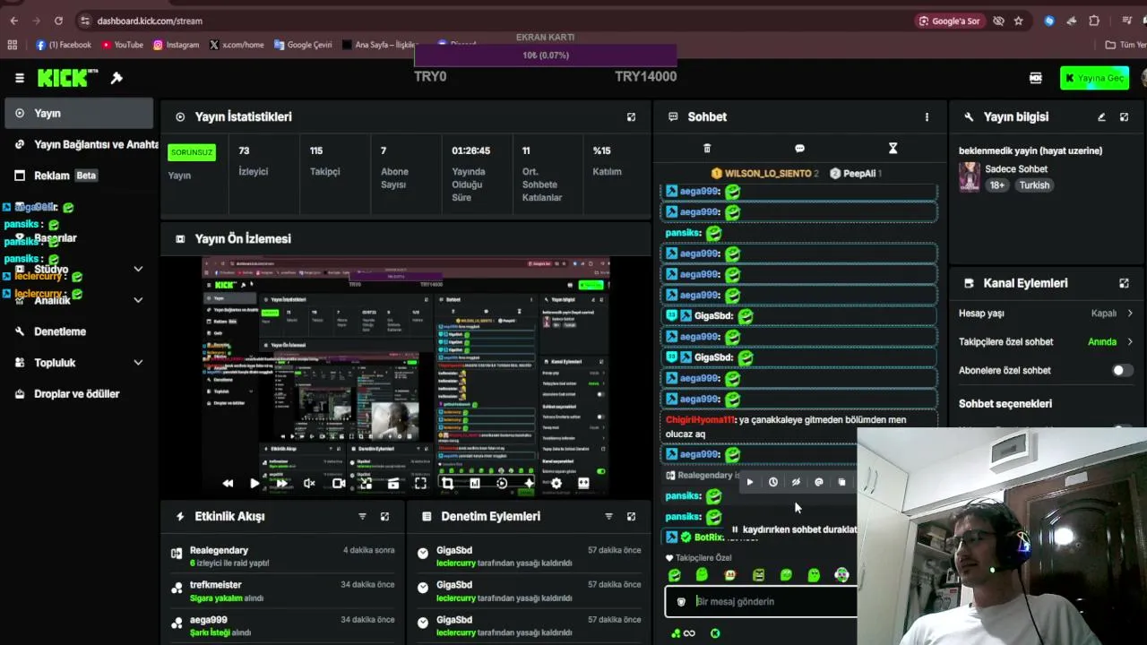Image resolution: width=1147 pixels, height=645 pixels.
Task: Click the @ mention icon in chat hover toolbar
Action: click(818, 482)
